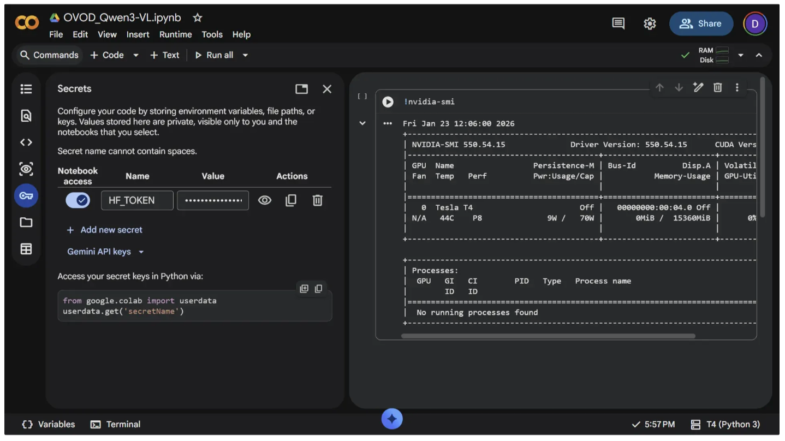Image resolution: width=785 pixels, height=441 pixels.
Task: Open the Files folder icon in sidebar
Action: pyautogui.click(x=26, y=223)
